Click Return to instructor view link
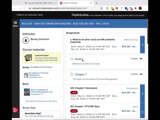The height and width of the screenshot is (120, 160). (29, 15)
